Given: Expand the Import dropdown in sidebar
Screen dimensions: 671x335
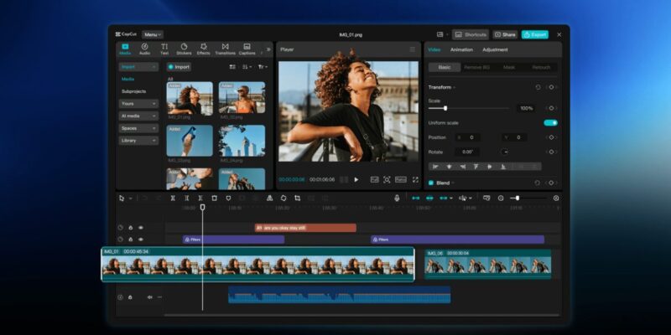Looking at the screenshot, I should click(x=138, y=67).
